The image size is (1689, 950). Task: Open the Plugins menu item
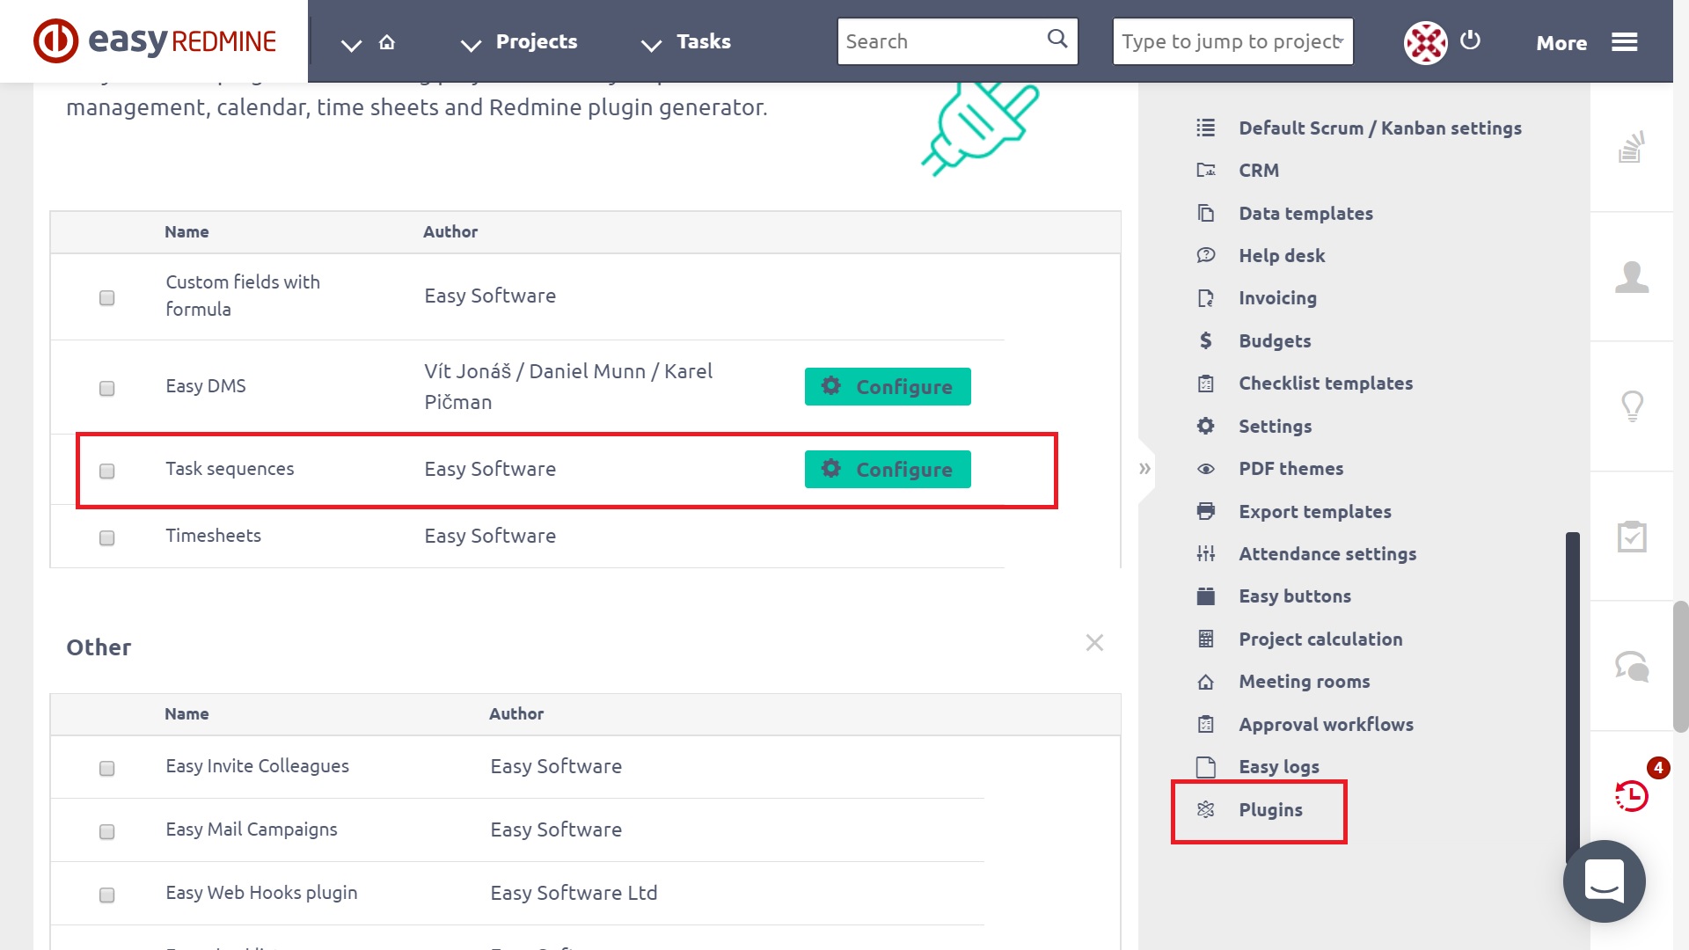pos(1269,810)
